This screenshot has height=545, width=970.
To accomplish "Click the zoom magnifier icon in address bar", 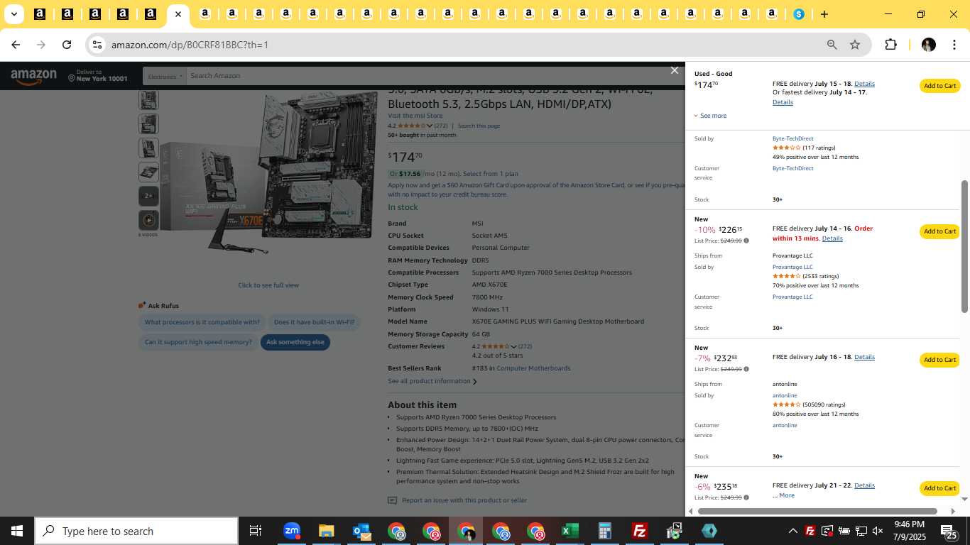I will tap(832, 45).
